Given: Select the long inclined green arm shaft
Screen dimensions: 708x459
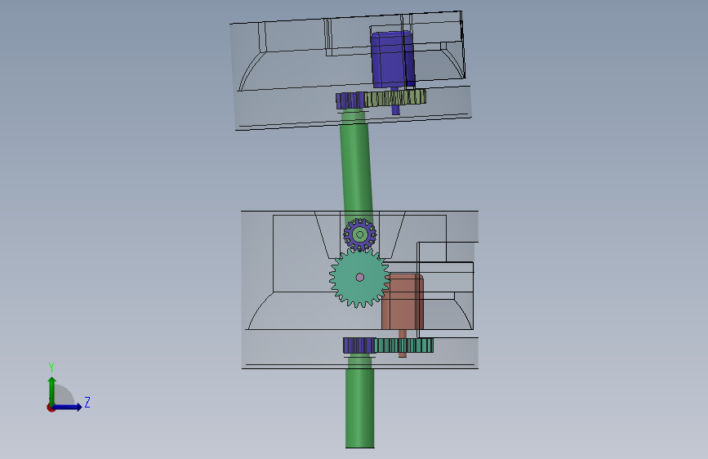Looking at the screenshot, I should click(x=357, y=167).
